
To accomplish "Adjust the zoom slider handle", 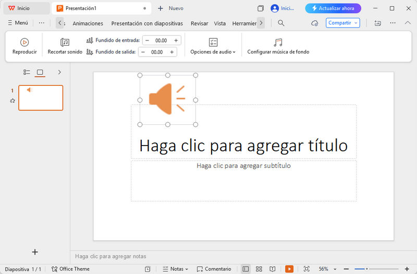I will click(x=366, y=269).
